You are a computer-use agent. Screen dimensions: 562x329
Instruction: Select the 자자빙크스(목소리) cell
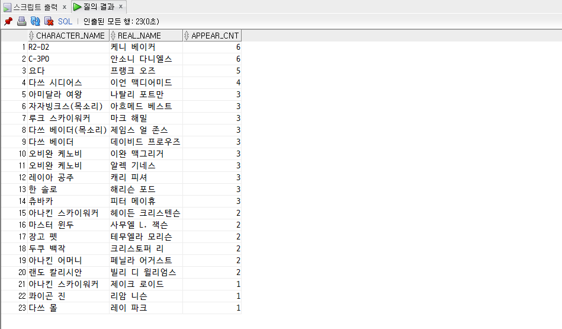tap(69, 106)
